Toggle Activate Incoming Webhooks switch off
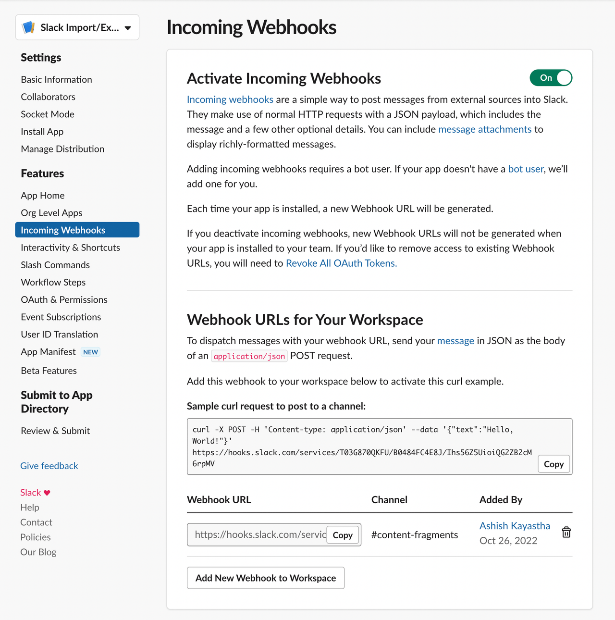Viewport: 615px width, 620px height. pos(551,78)
